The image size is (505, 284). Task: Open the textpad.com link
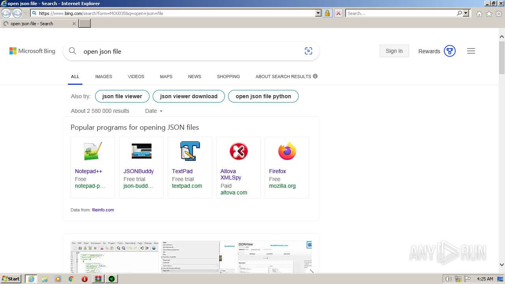[x=187, y=186]
